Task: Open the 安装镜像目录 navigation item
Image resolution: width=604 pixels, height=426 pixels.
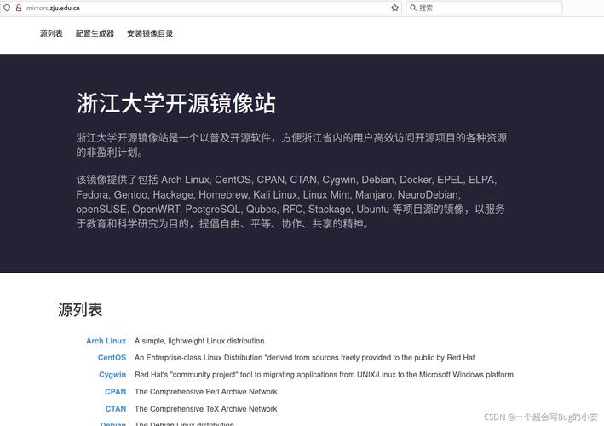Action: pos(150,33)
